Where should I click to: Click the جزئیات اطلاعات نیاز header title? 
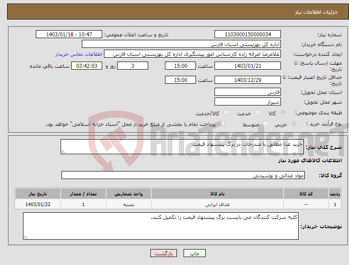coord(316,12)
